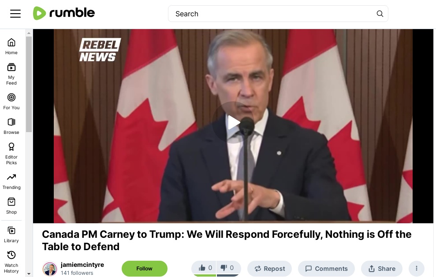The image size is (436, 277).
Task: Open Library in the sidebar
Action: pos(11,235)
